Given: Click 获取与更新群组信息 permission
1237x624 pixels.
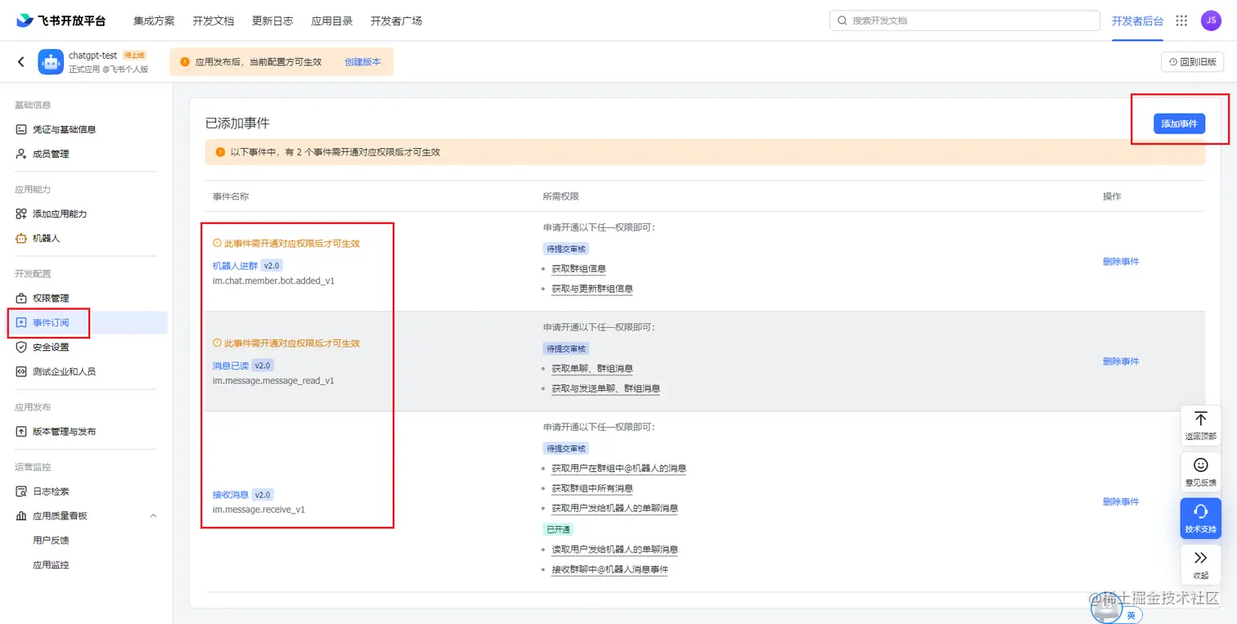Looking at the screenshot, I should point(592,289).
